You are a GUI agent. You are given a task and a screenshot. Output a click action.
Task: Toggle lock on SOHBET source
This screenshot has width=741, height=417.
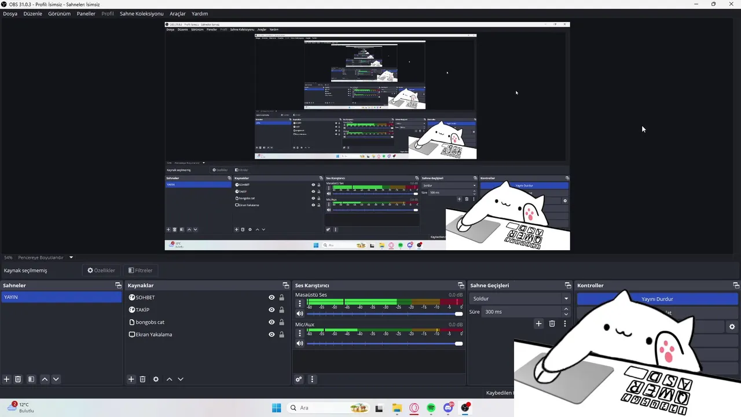click(282, 298)
